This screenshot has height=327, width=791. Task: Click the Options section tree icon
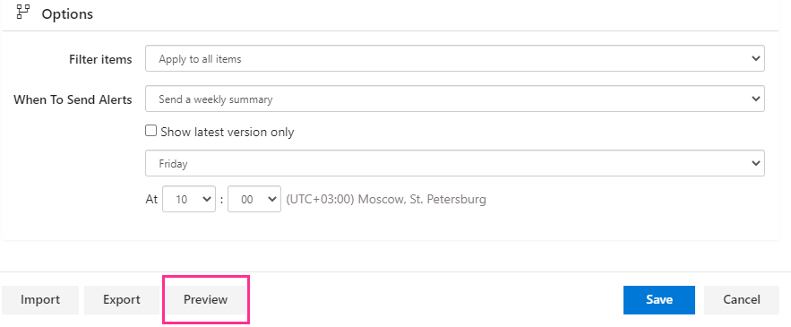22,12
